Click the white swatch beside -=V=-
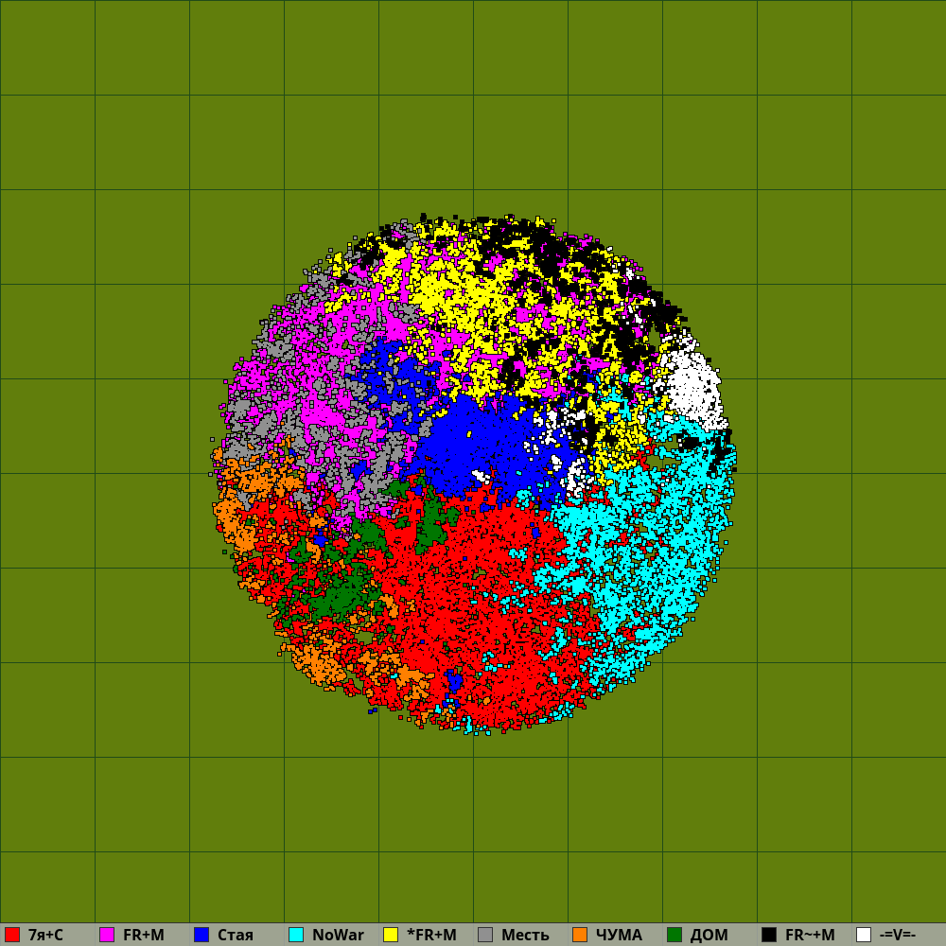The height and width of the screenshot is (946, 946). [x=864, y=935]
